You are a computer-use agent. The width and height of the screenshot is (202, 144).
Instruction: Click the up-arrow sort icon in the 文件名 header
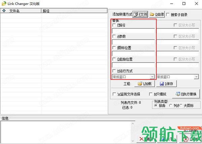(x=4, y=11)
